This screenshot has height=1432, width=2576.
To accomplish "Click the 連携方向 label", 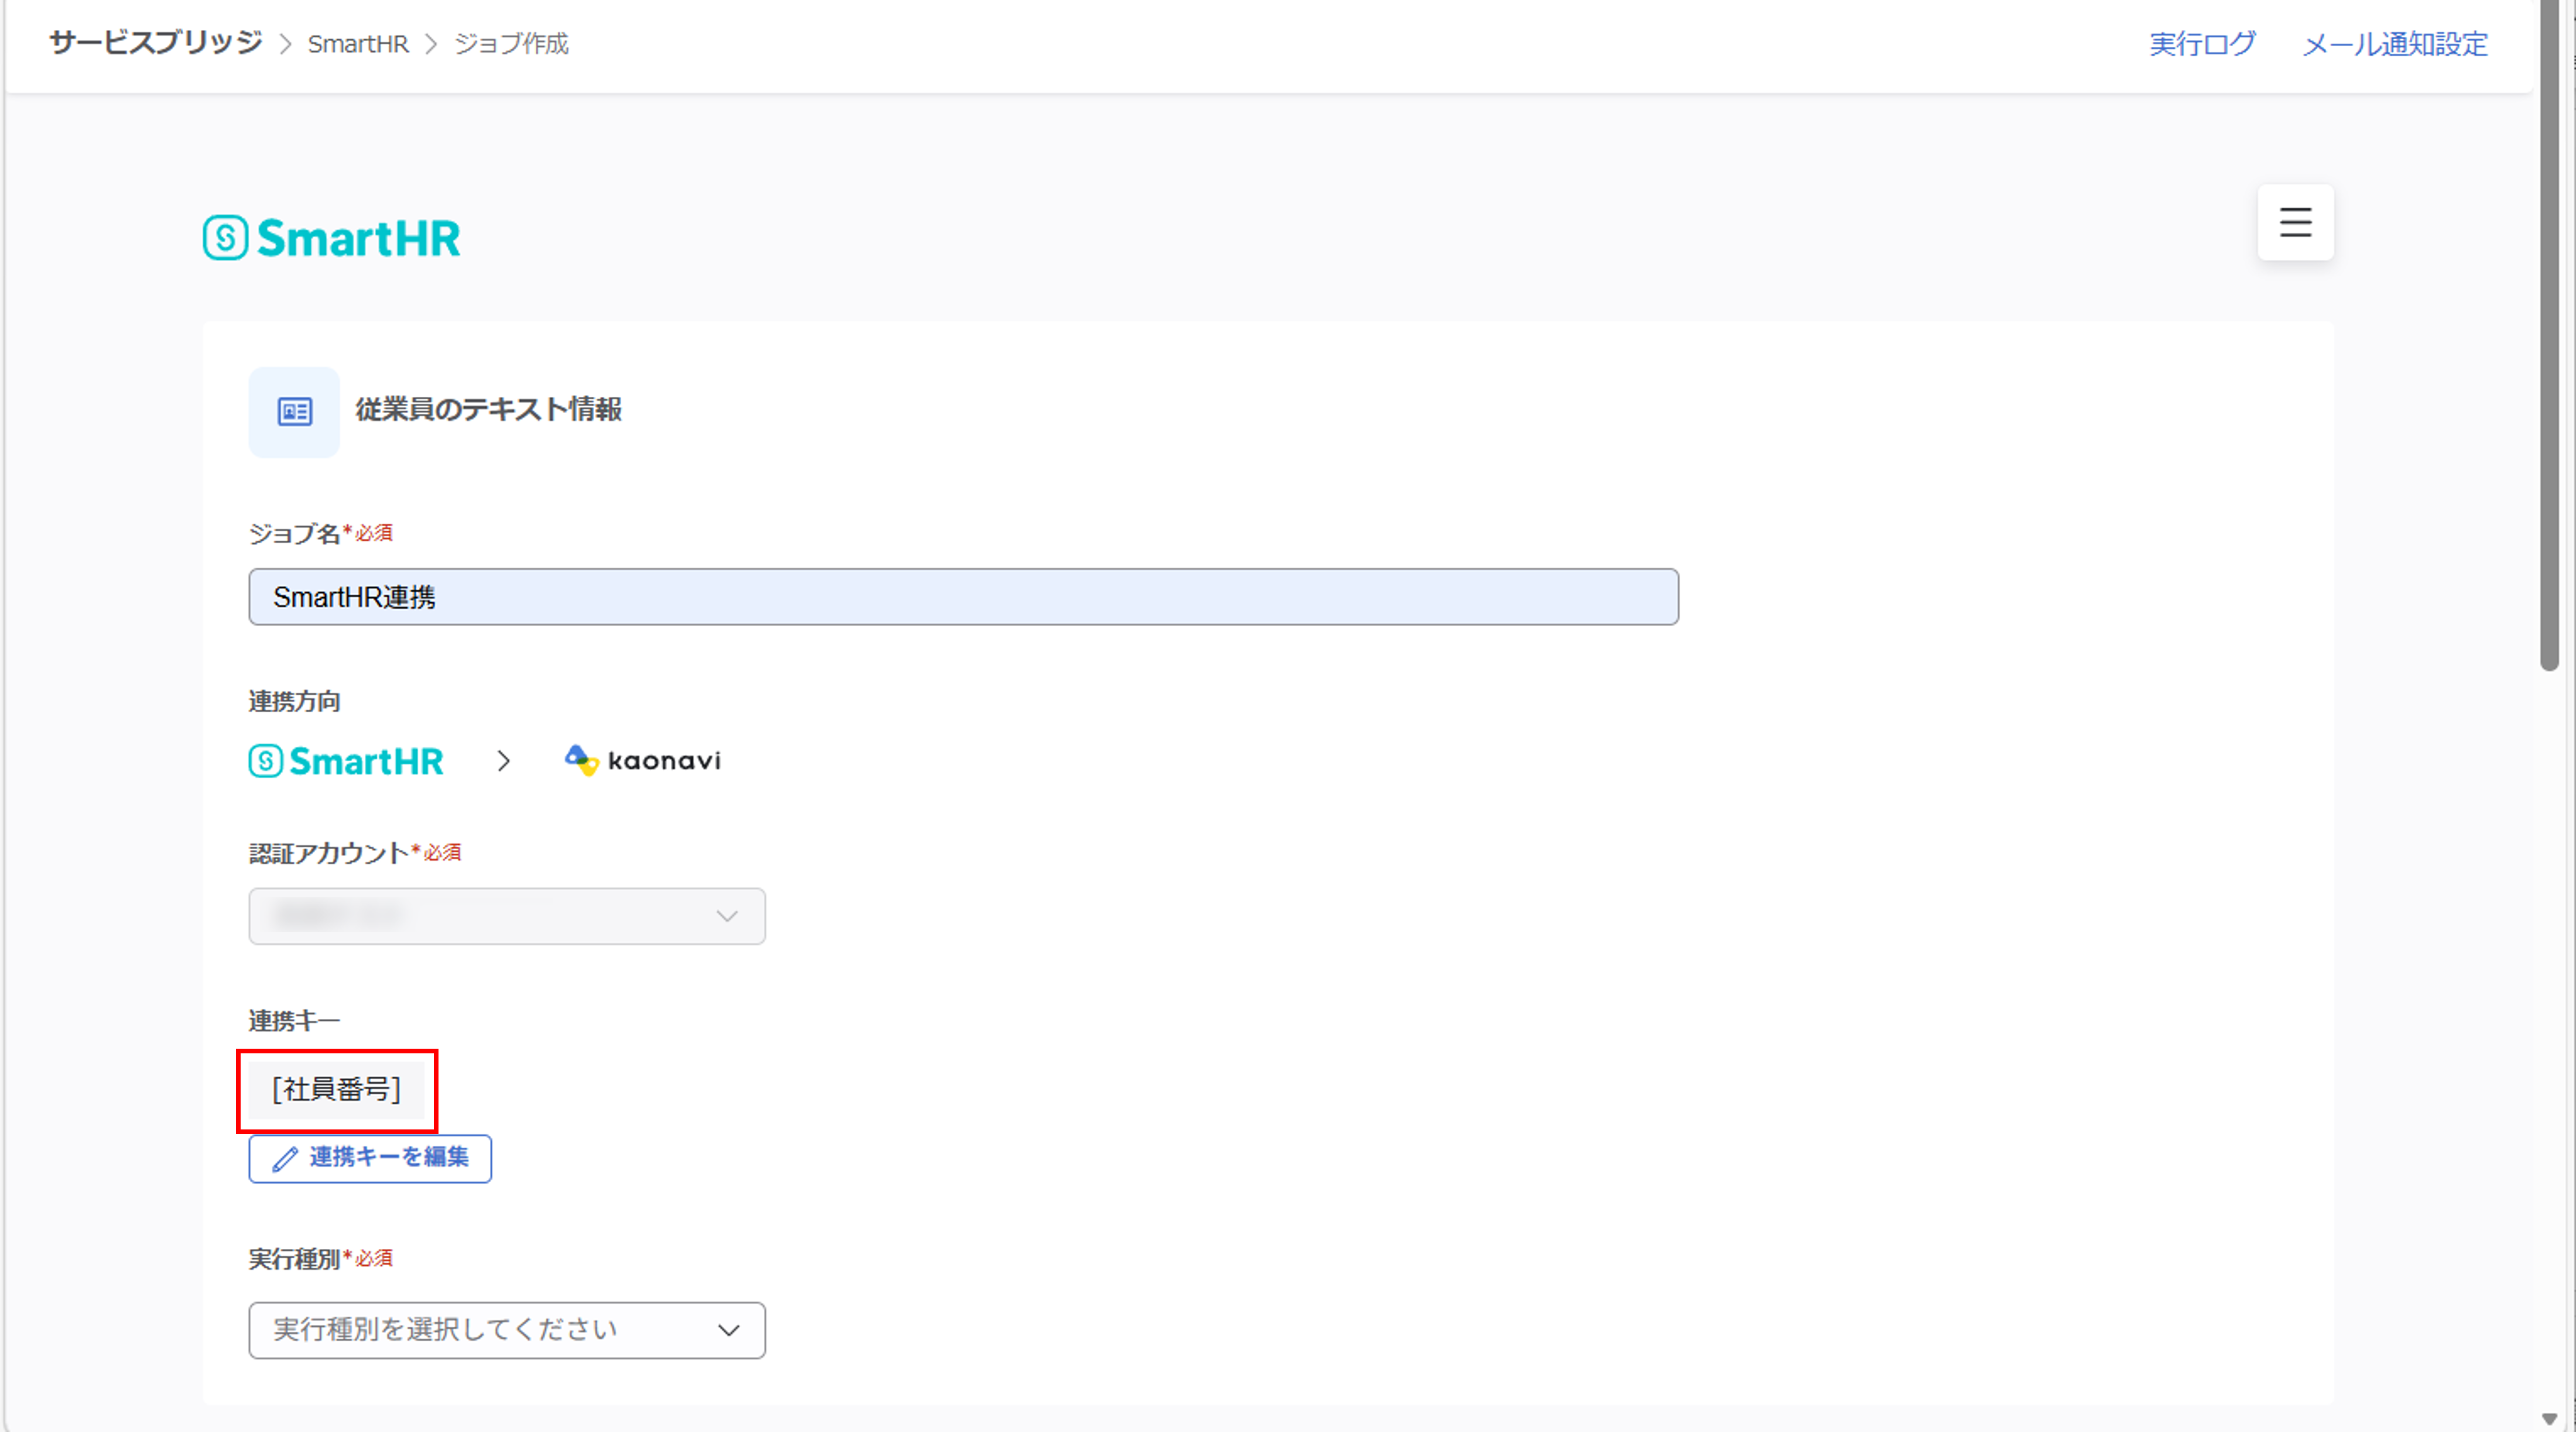I will pyautogui.click(x=294, y=702).
